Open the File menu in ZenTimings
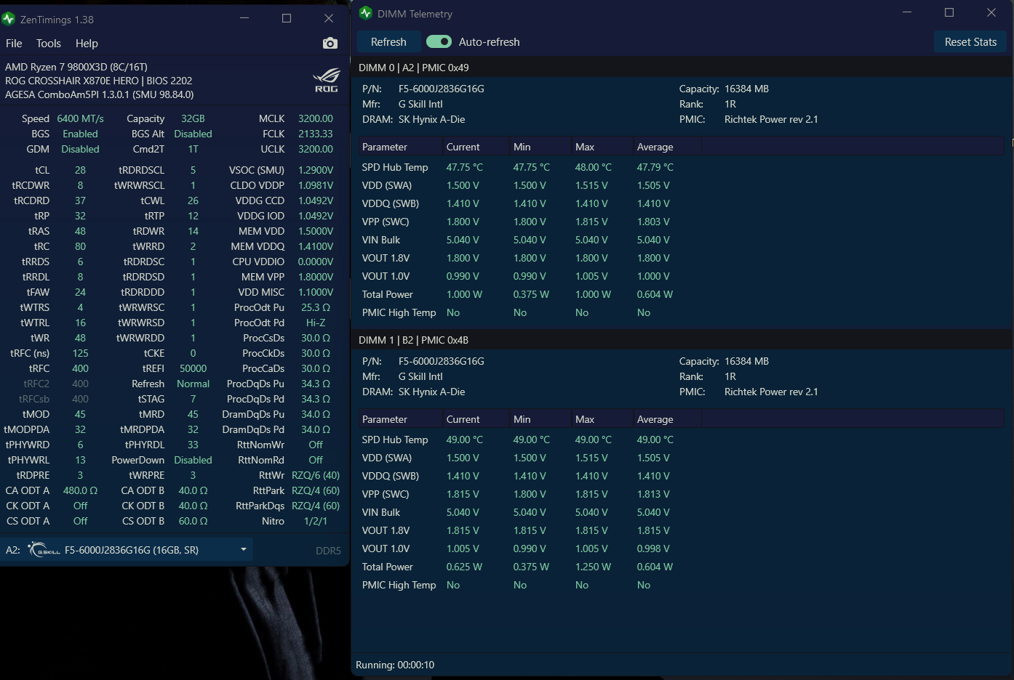 point(14,44)
